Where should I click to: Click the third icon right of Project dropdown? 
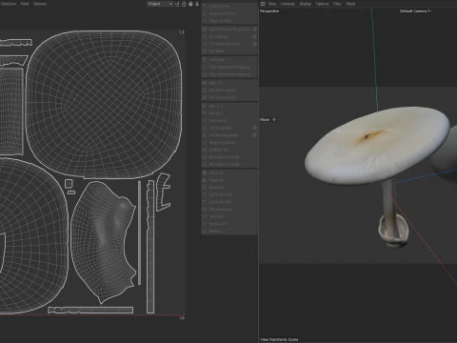(190, 4)
